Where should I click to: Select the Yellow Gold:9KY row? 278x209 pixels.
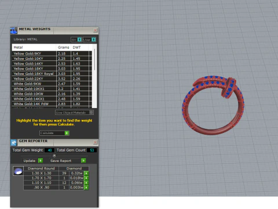[x=52, y=53]
